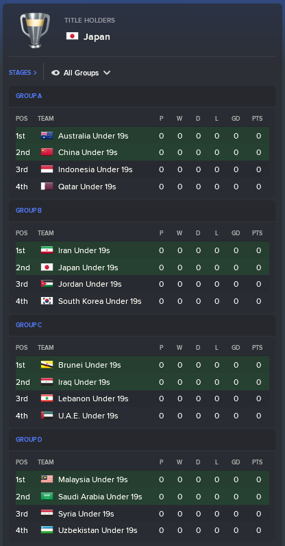Select Japan title holders name
Screen dimensions: 285x546
tap(97, 36)
